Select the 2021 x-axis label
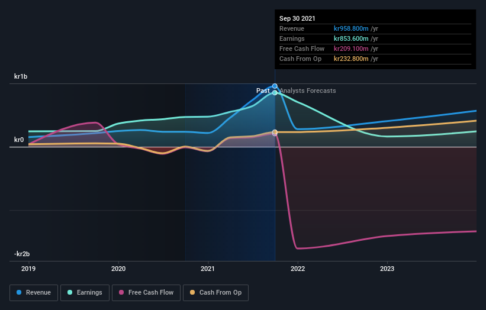Screen dimensions: 486x310 (208, 269)
